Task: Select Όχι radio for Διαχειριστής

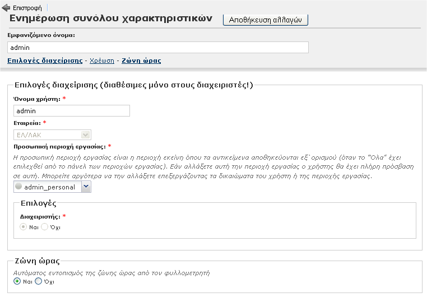Action: point(45,227)
